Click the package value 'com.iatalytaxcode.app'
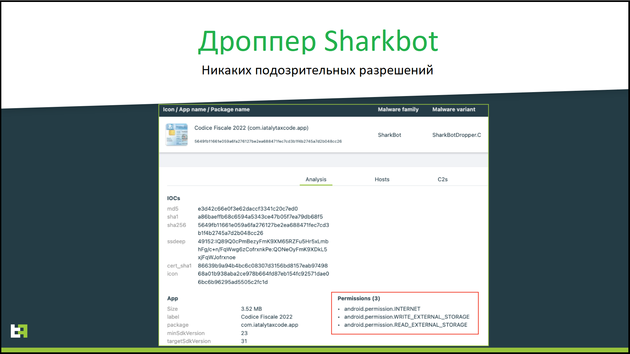 click(x=269, y=325)
